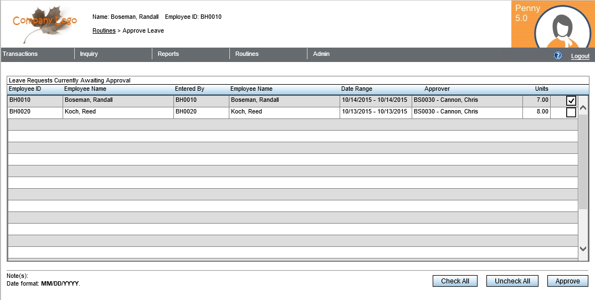Click the Units column header
This screenshot has height=300, width=595.
541,89
